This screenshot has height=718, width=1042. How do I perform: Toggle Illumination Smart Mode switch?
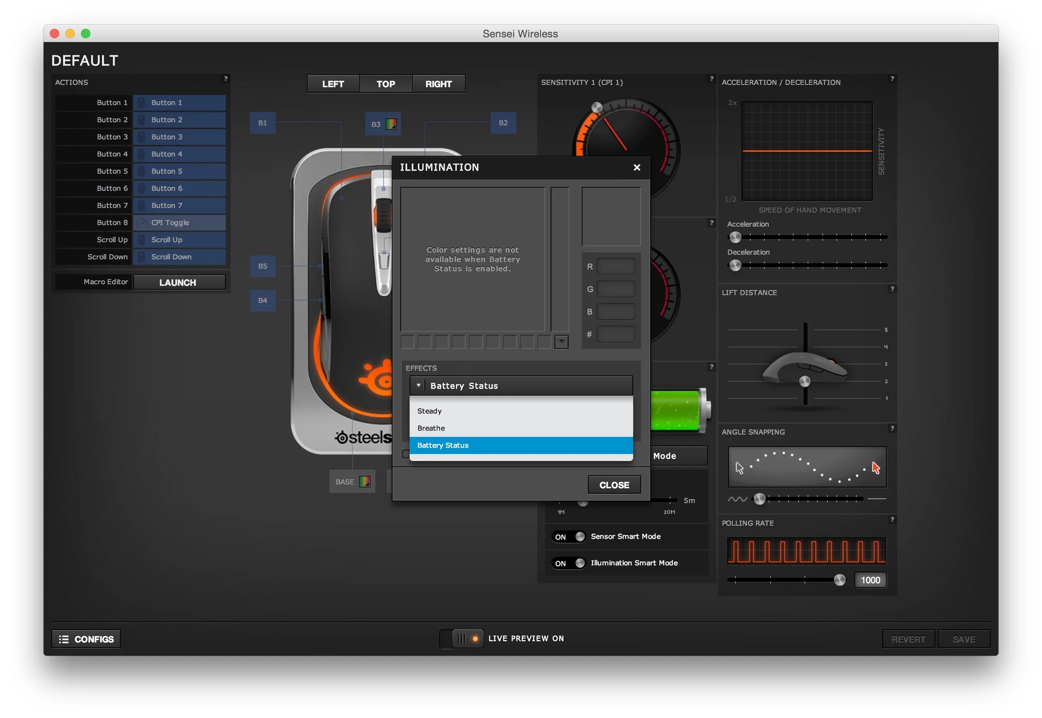pos(569,563)
